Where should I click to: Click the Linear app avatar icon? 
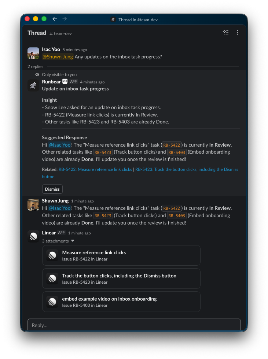(x=33, y=237)
